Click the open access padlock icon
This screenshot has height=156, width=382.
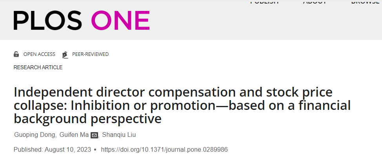16,54
